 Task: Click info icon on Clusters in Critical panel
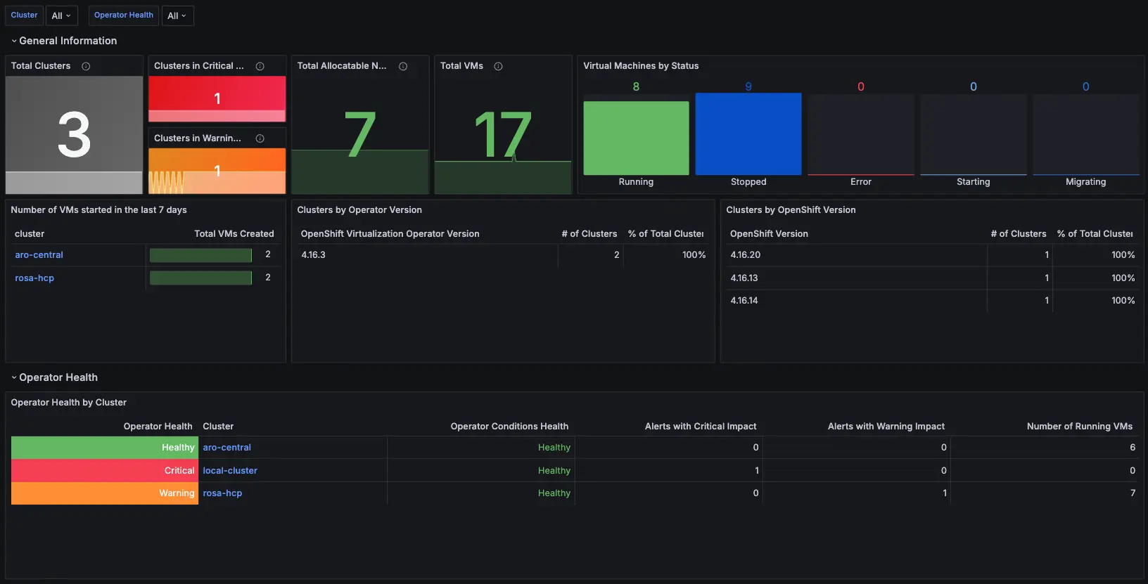pos(260,66)
